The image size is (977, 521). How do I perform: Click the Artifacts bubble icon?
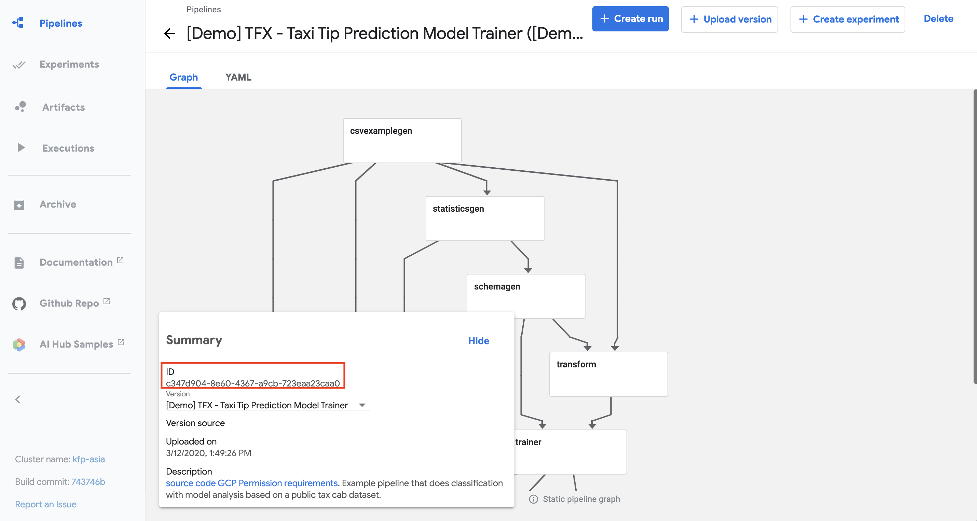click(20, 107)
